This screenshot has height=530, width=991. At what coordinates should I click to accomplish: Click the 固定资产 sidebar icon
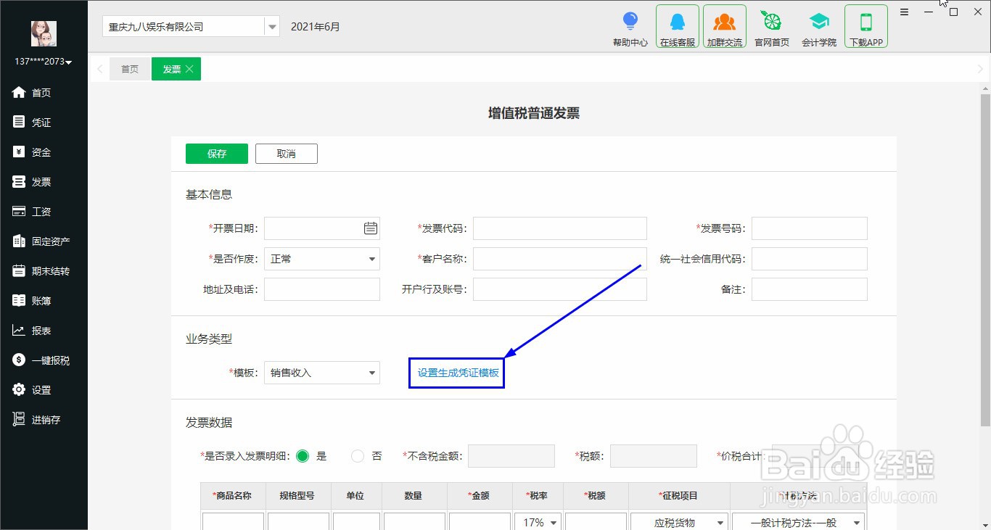[44, 241]
